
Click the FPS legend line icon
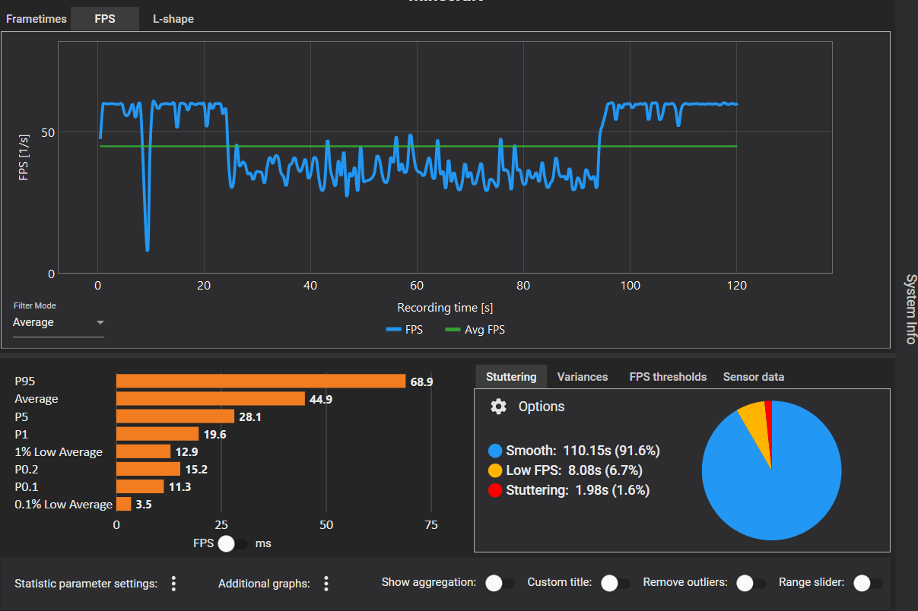pos(393,330)
